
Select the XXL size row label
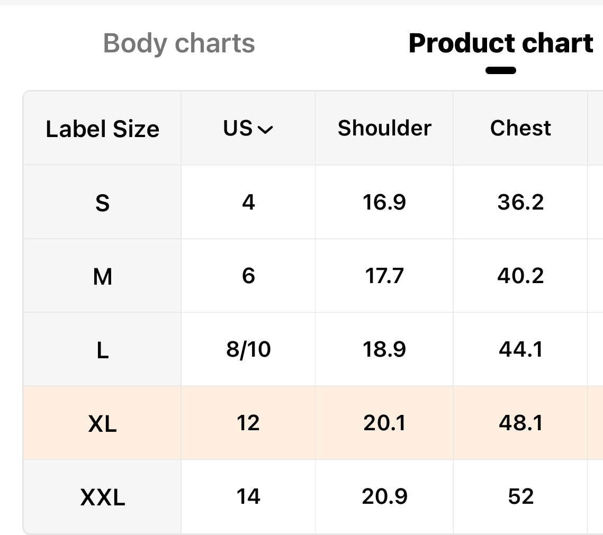click(102, 497)
